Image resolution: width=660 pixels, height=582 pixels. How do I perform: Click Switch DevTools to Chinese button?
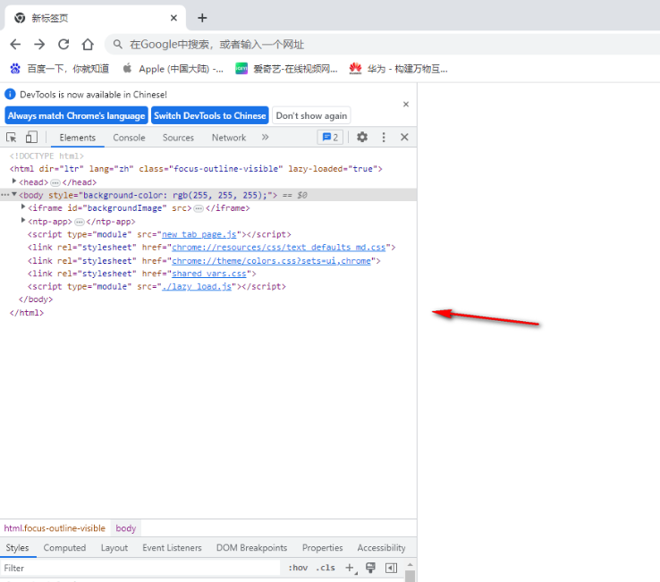(x=209, y=115)
